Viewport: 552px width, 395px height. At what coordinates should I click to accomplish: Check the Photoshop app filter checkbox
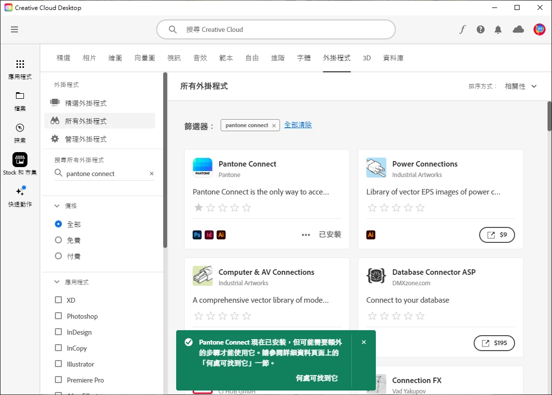pyautogui.click(x=58, y=316)
